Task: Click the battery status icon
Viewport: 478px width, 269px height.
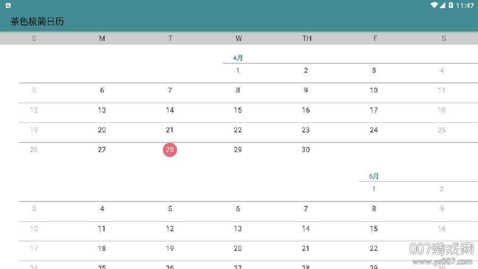Action: click(x=451, y=5)
